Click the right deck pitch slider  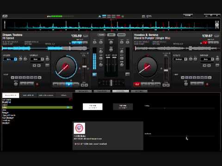tap(166, 70)
